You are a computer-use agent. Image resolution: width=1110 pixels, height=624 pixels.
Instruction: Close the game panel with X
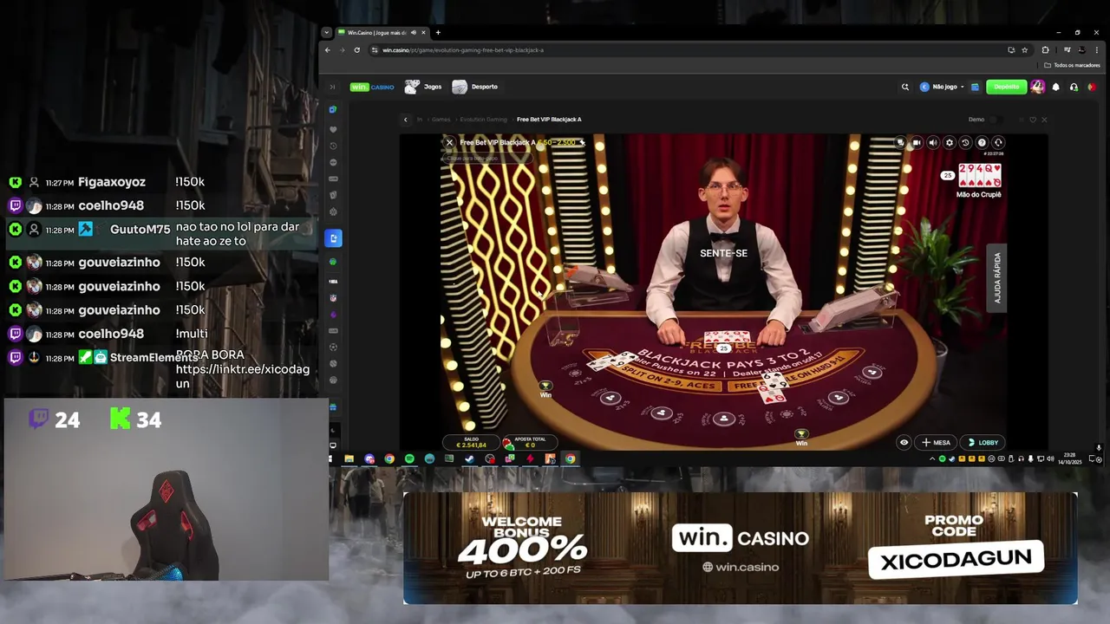(x=1044, y=120)
